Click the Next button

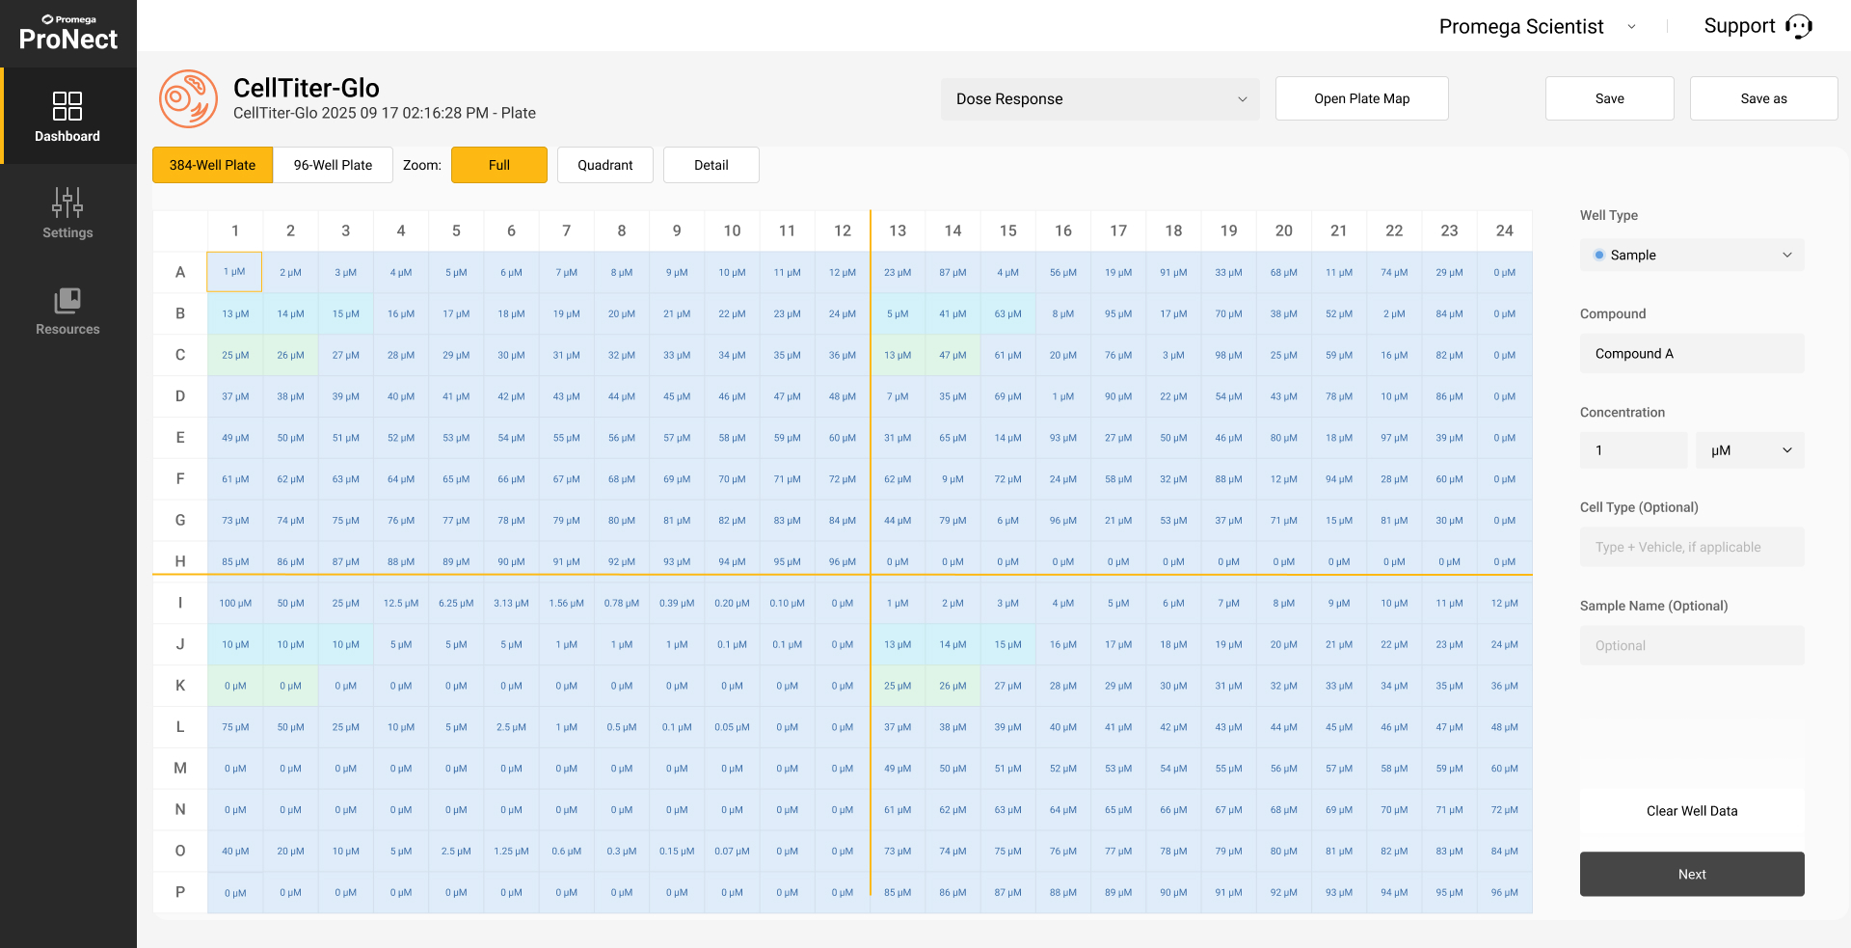(x=1692, y=874)
